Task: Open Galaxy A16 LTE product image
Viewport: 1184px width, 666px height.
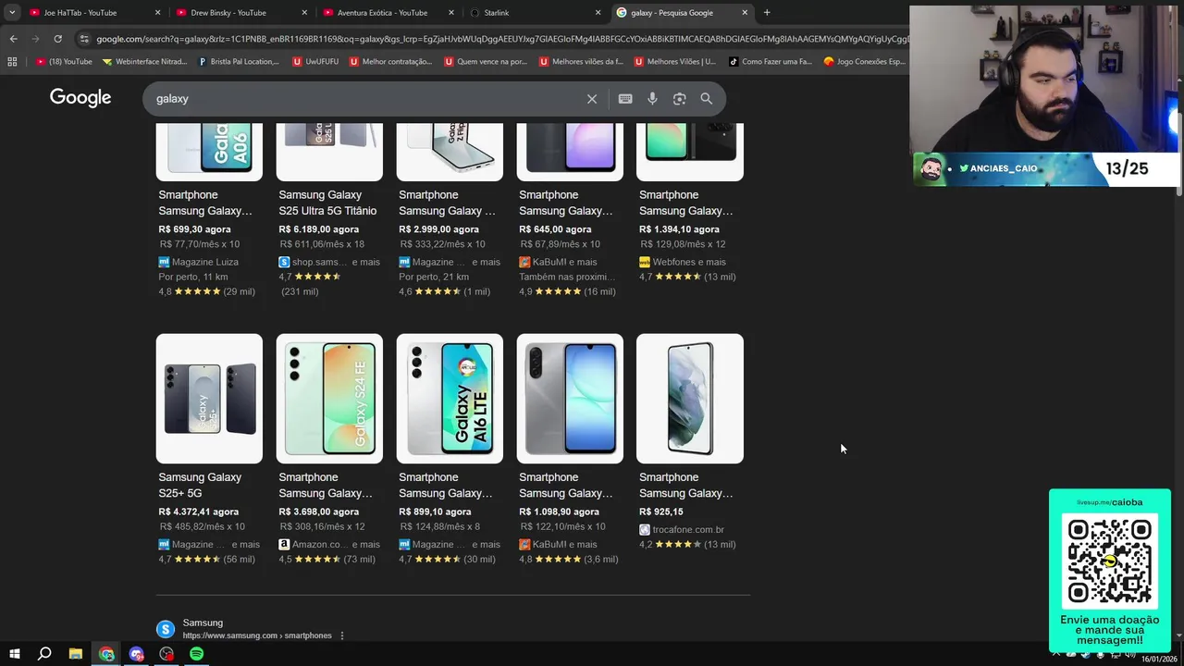Action: 450,399
